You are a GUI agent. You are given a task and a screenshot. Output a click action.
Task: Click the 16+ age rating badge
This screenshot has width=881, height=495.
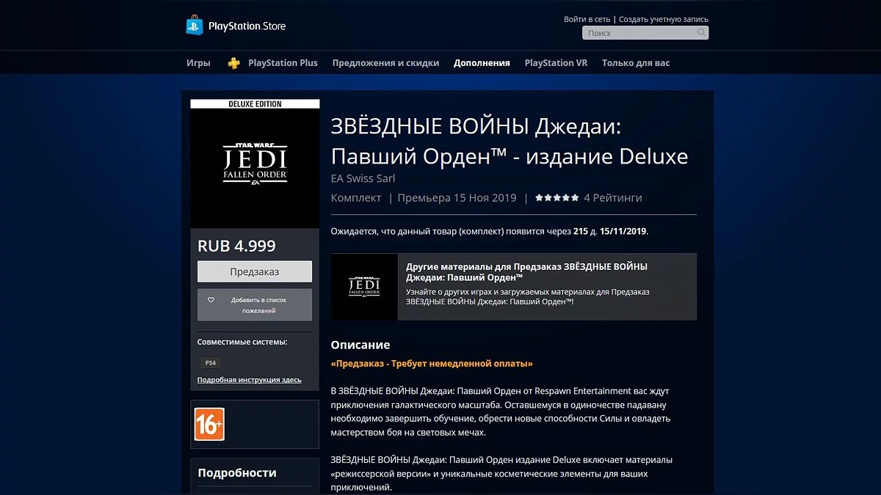tap(209, 424)
